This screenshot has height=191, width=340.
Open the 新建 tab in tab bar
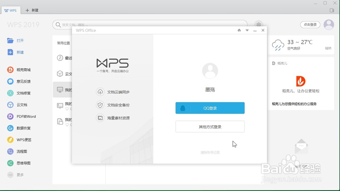click(x=32, y=10)
